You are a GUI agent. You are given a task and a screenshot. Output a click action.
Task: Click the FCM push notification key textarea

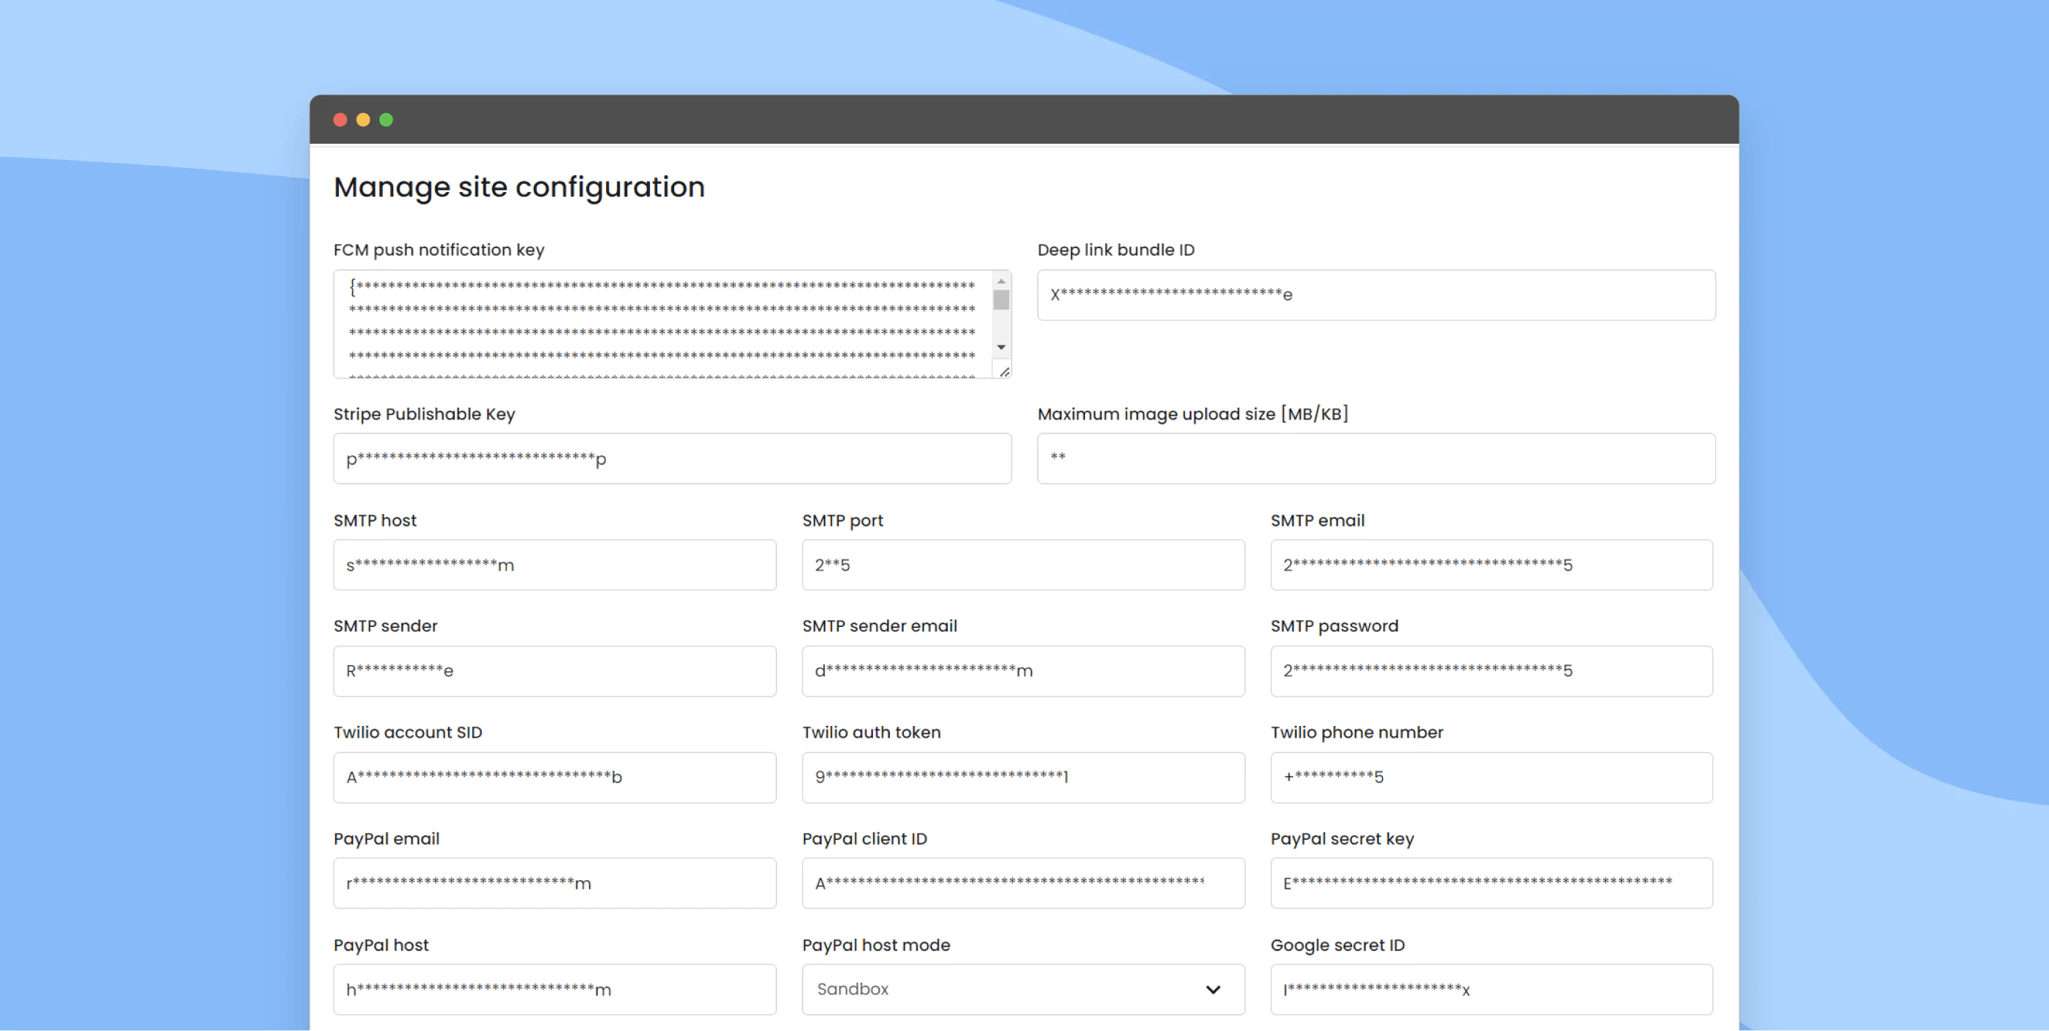[672, 324]
